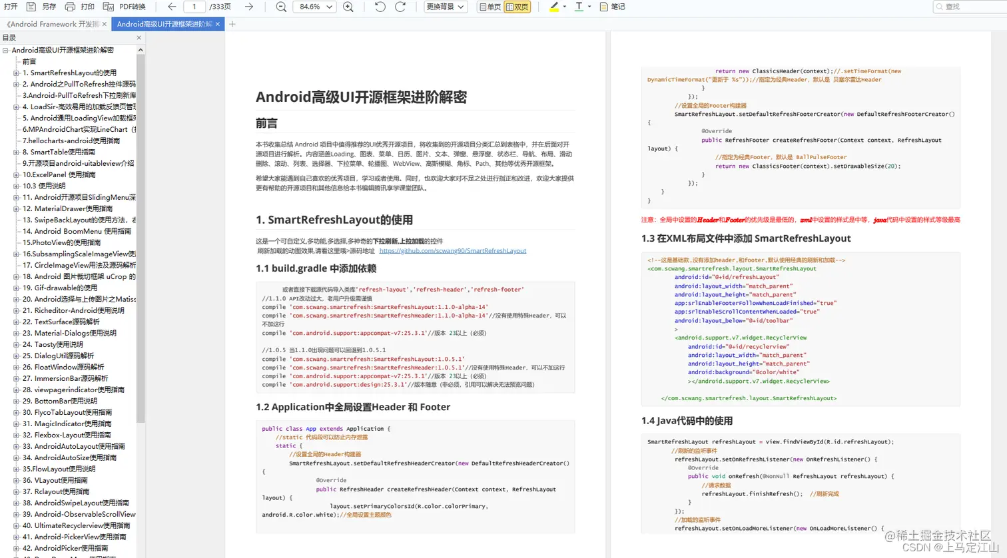Click the Save As (另存) icon
Screen dimensions: 1007x558
pos(31,7)
